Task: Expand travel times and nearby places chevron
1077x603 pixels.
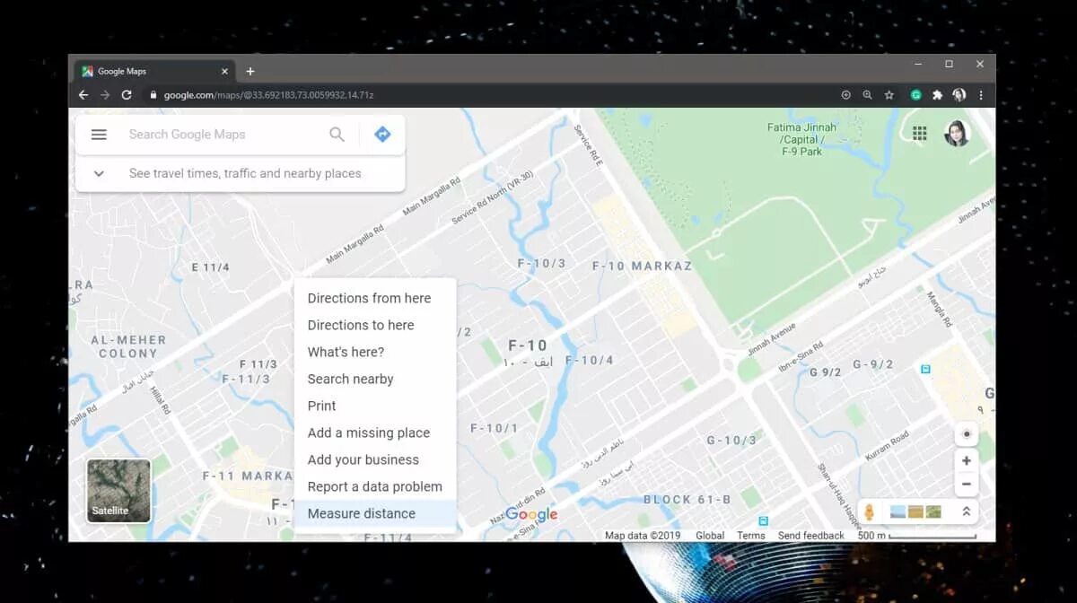Action: pos(99,173)
